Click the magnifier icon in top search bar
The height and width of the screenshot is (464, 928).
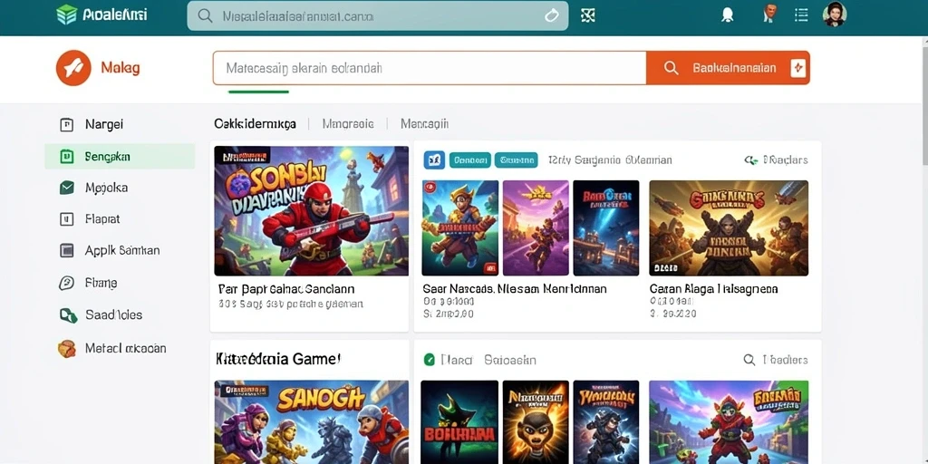[206, 16]
